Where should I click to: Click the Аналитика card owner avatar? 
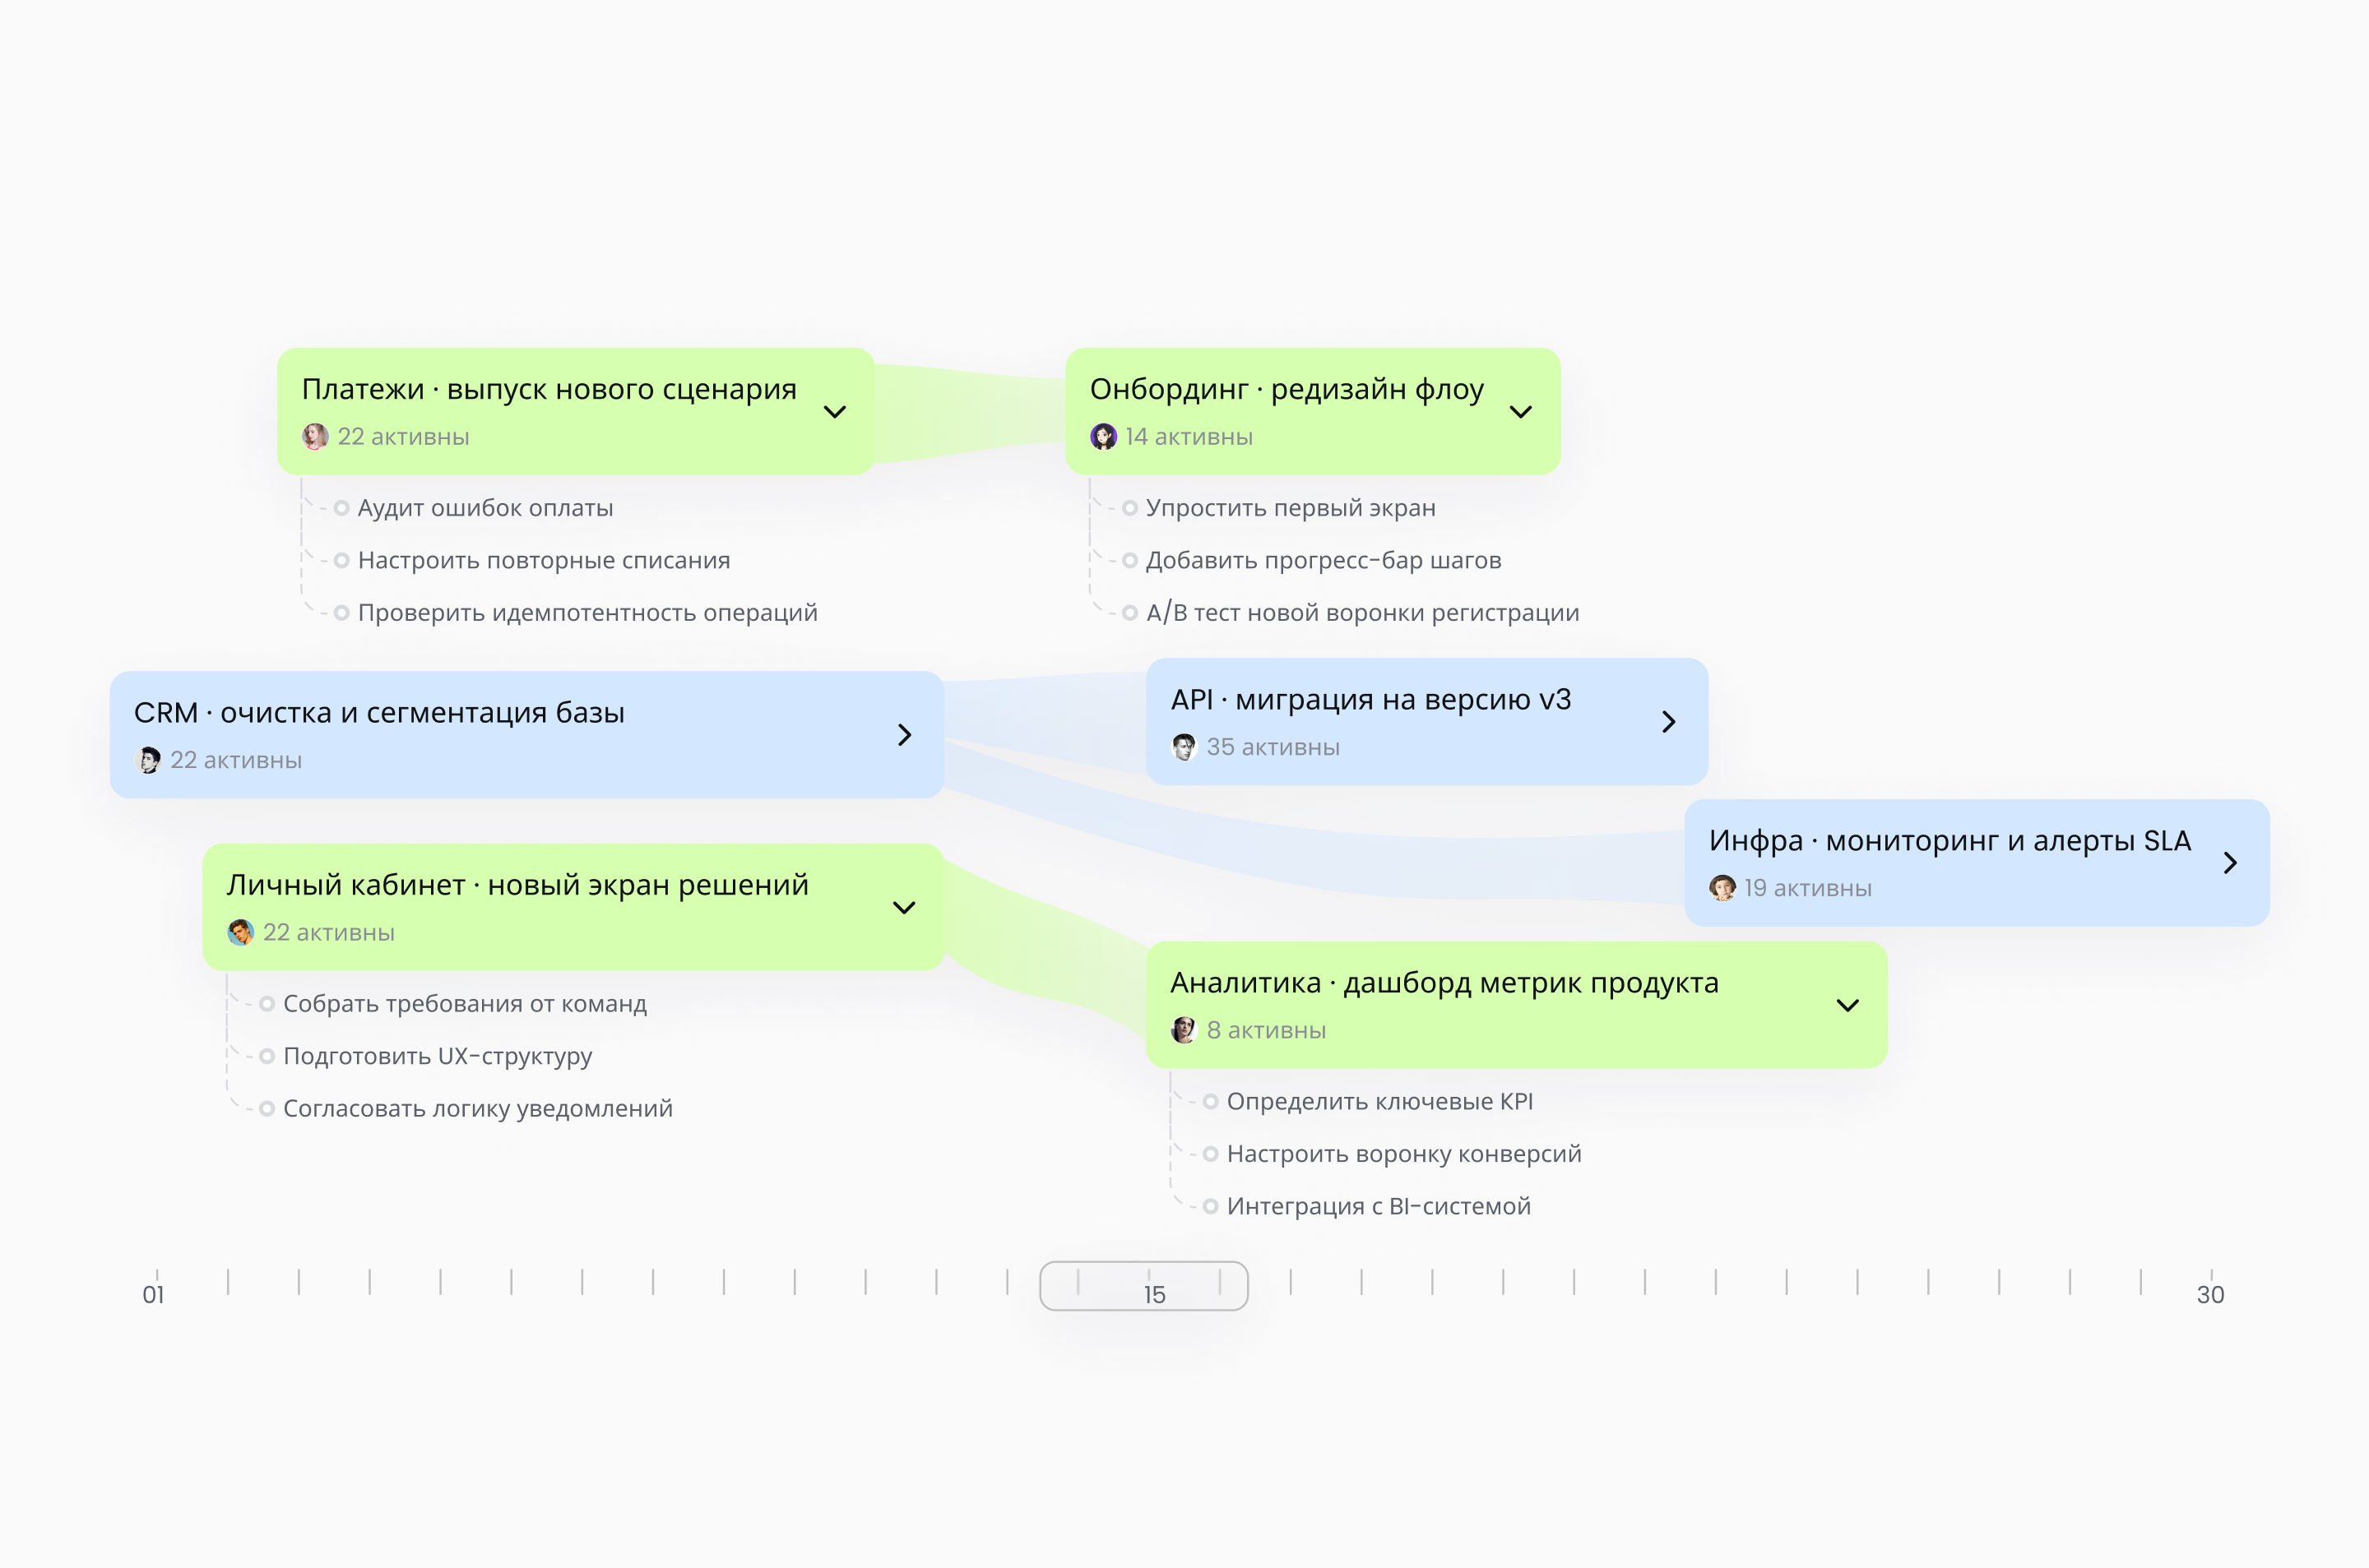click(x=1184, y=1030)
